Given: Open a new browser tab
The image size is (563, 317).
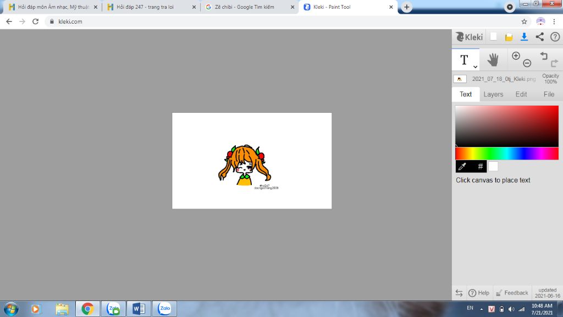Looking at the screenshot, I should click(x=406, y=7).
